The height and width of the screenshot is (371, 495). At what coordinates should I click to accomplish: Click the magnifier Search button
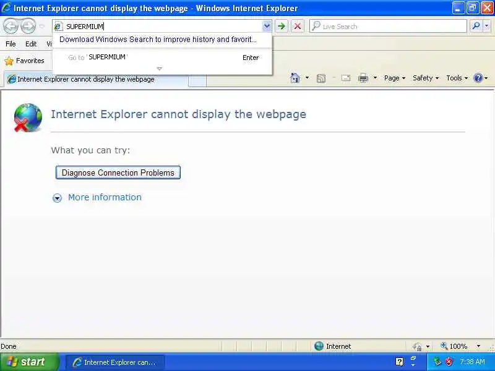click(476, 26)
